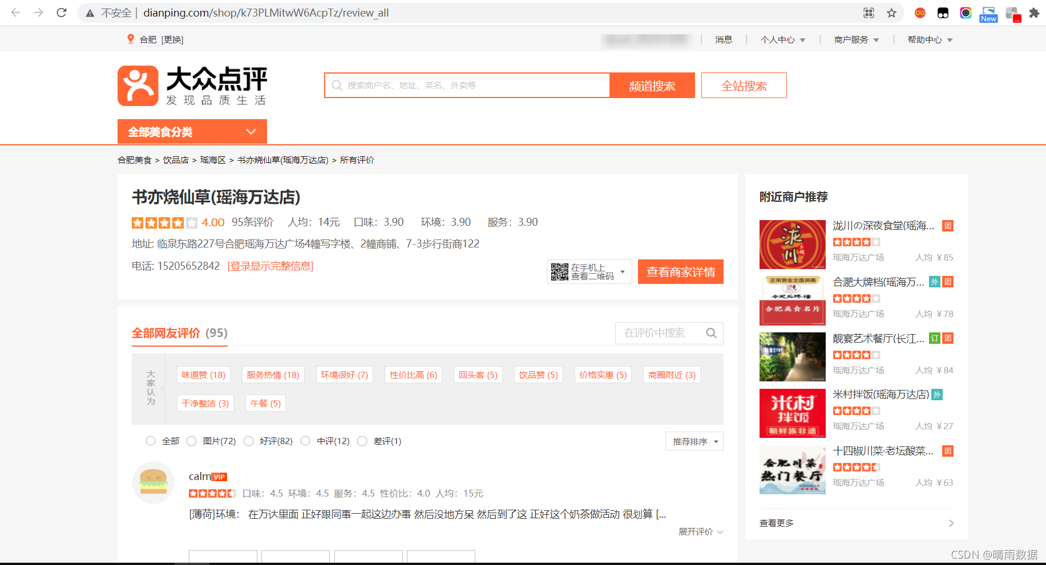1046x565 pixels.
Task: Click the 价格实惠 (5) tag
Action: [603, 375]
